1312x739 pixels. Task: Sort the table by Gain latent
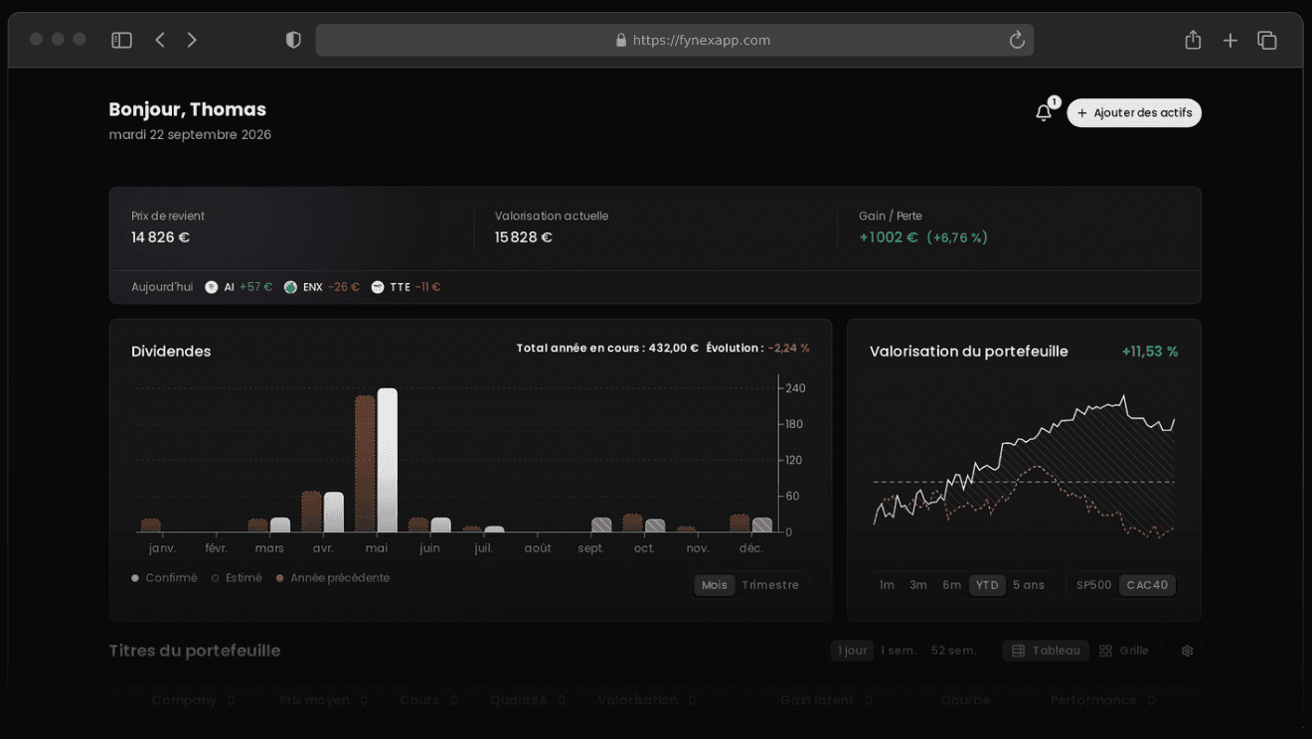(x=826, y=700)
